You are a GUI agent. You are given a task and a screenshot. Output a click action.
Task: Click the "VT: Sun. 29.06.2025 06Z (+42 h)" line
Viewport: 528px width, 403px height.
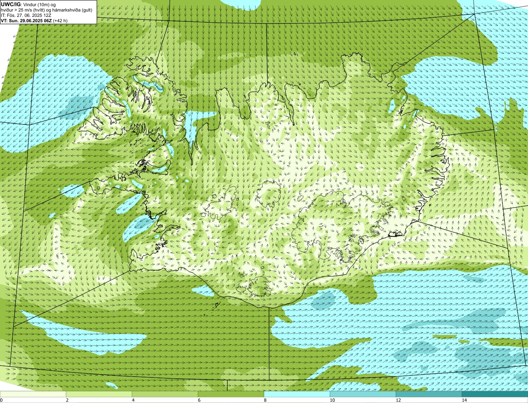click(34, 20)
